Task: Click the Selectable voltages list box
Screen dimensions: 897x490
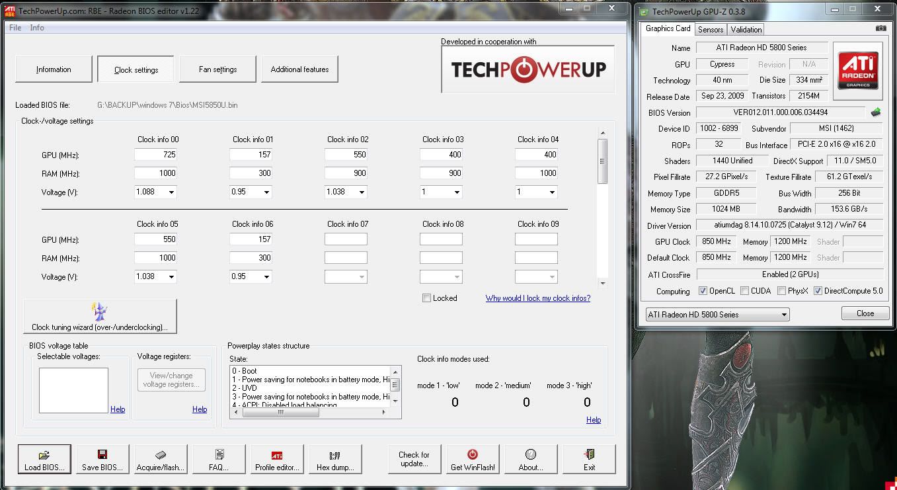Action: (x=73, y=390)
